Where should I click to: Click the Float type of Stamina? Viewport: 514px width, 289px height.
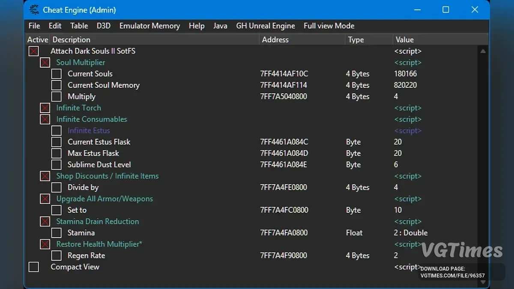354,232
